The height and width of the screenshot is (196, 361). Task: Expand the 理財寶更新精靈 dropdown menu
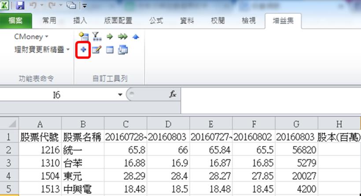42,49
